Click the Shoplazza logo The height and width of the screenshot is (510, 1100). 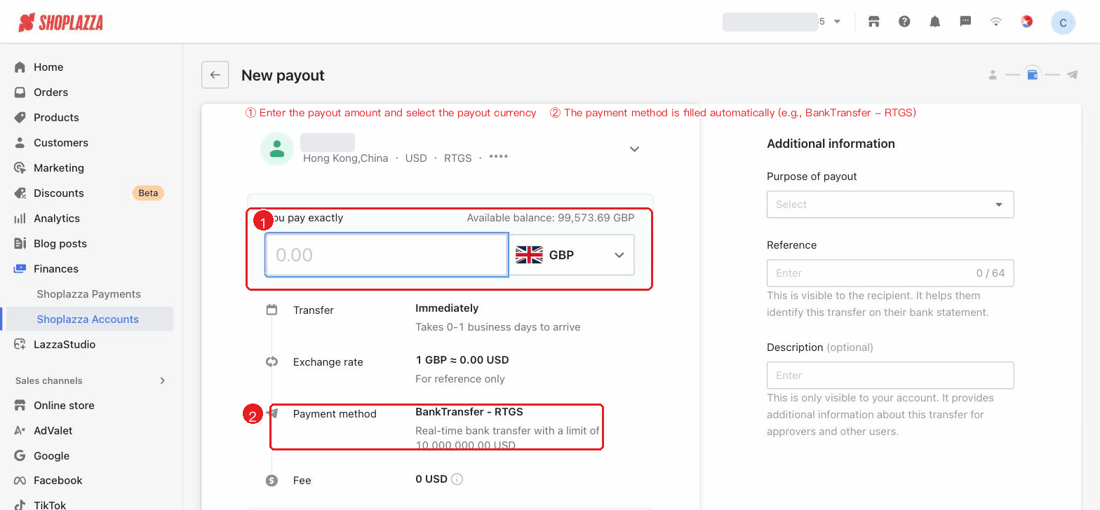(61, 22)
